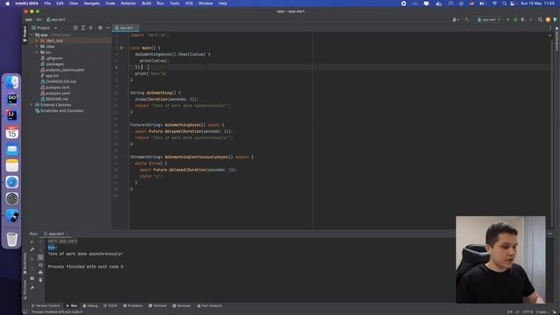Select CHANGELOG.md in project tree

tap(59, 81)
